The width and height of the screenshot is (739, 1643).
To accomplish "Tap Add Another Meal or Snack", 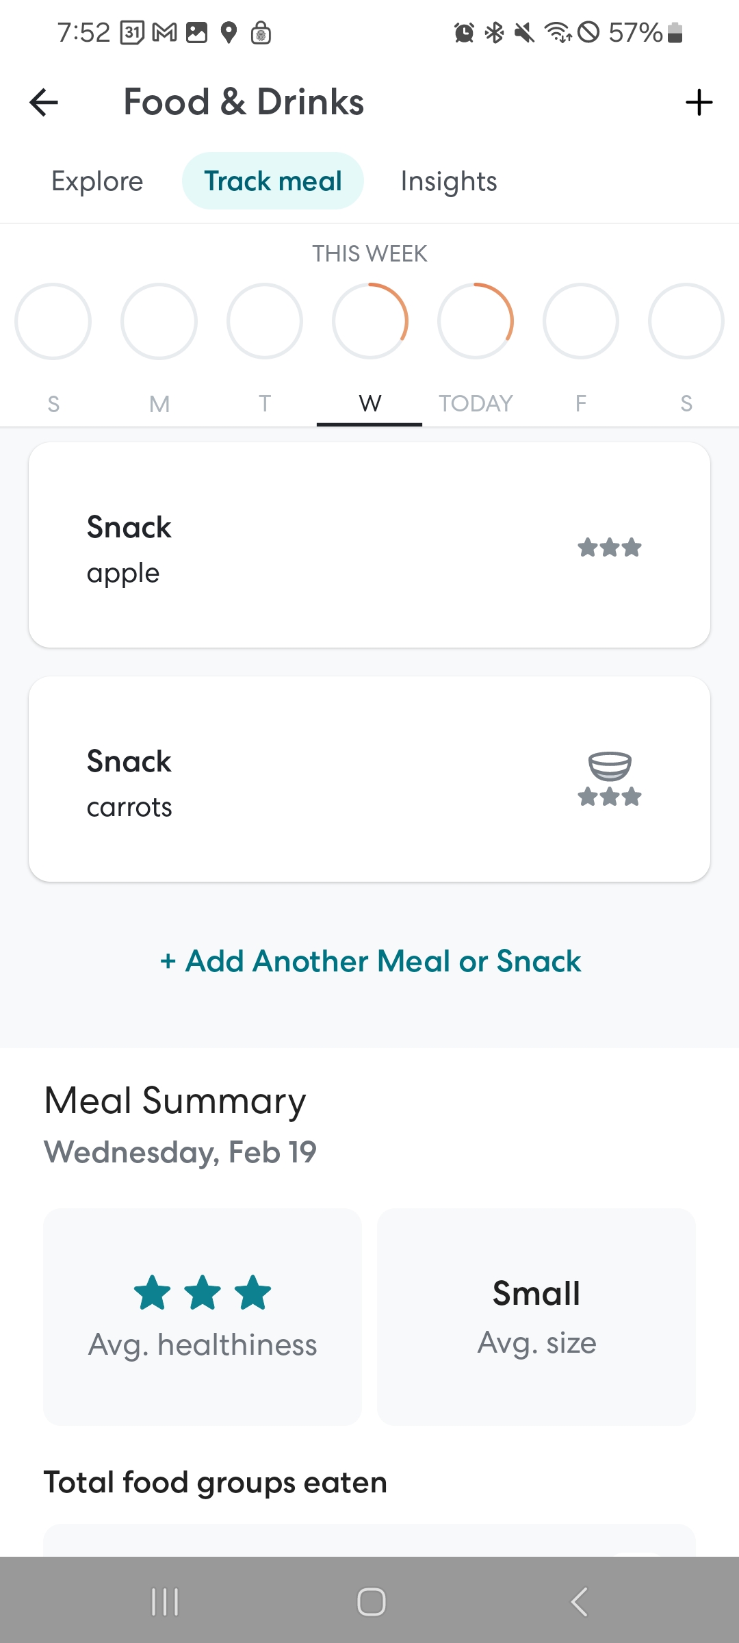I will 370,961.
